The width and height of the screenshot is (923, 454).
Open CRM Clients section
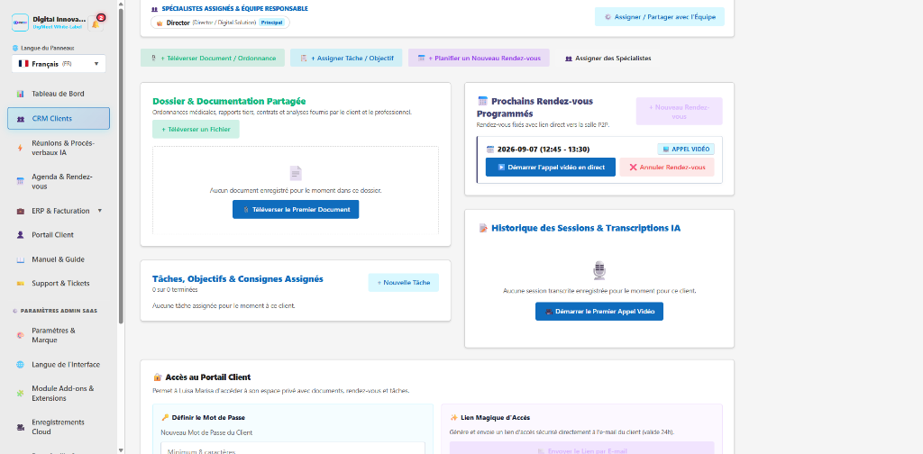[59, 118]
